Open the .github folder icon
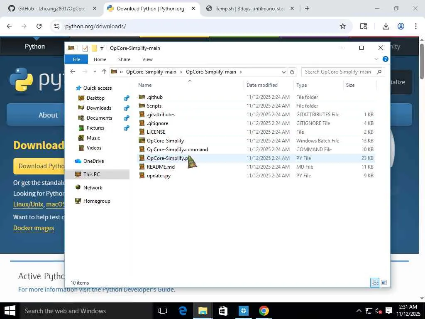Viewport: 425px width, 319px height. point(142,97)
